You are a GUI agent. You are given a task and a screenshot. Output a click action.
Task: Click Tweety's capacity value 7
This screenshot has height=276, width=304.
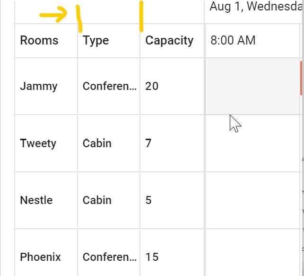[x=148, y=143]
